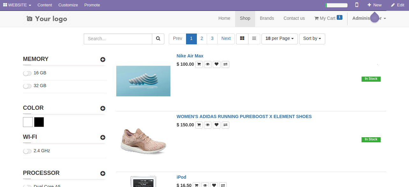Viewport: 409px width, 187px height.
Task: Select page 1 in pagination
Action: [x=191, y=39]
